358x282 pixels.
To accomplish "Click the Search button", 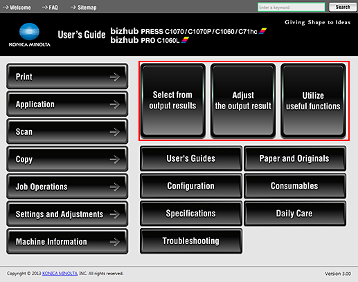I will pyautogui.click(x=343, y=7).
